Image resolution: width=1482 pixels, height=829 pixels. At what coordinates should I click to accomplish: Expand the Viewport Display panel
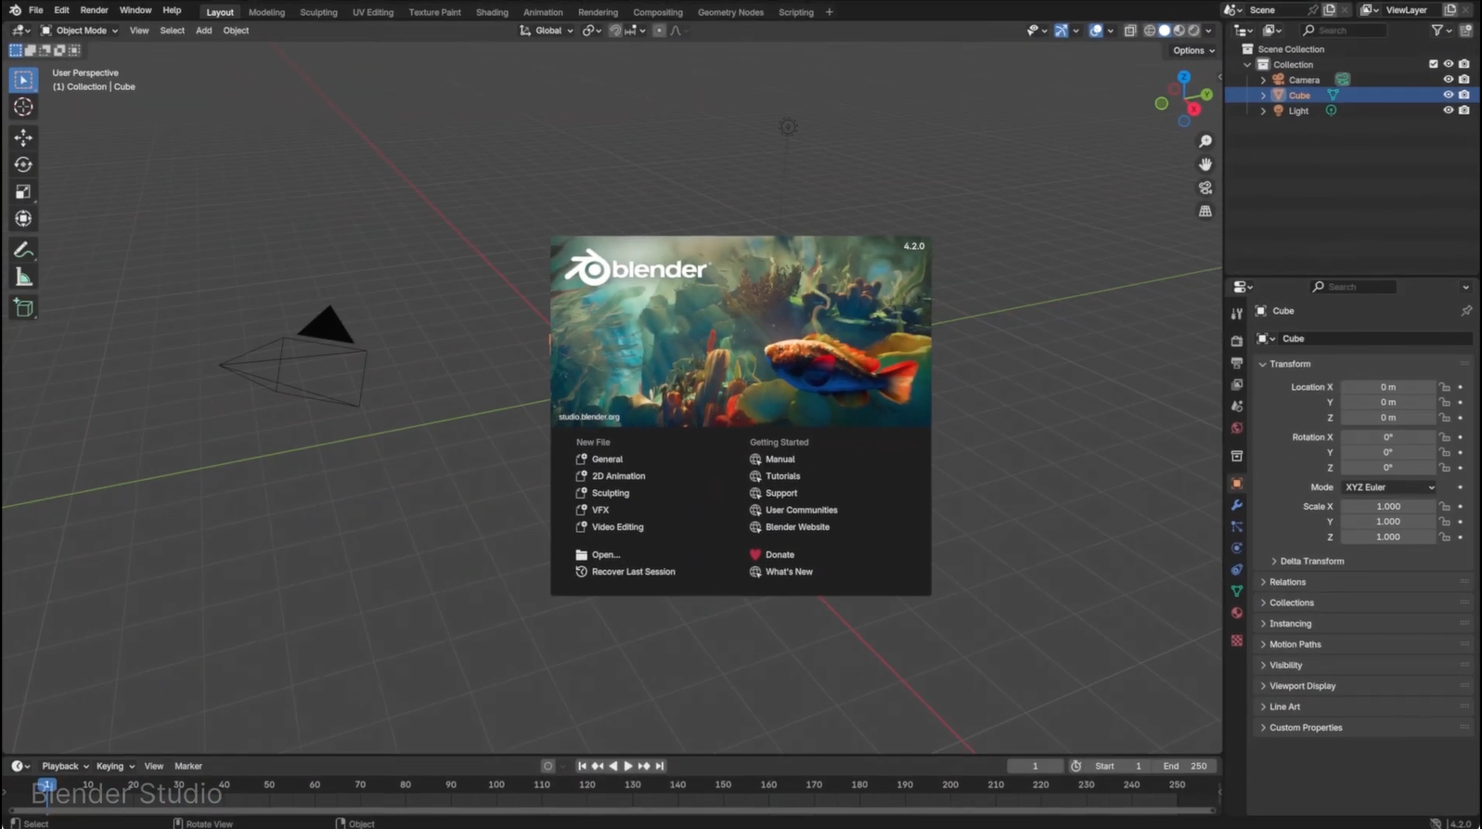point(1302,686)
